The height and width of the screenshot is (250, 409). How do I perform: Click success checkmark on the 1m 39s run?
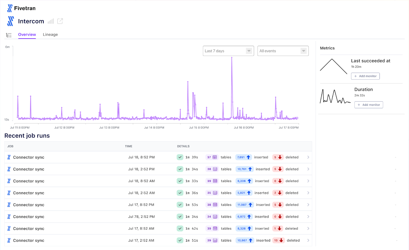(180, 157)
